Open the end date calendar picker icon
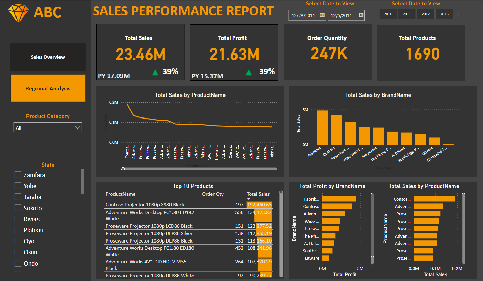 pyautogui.click(x=361, y=15)
